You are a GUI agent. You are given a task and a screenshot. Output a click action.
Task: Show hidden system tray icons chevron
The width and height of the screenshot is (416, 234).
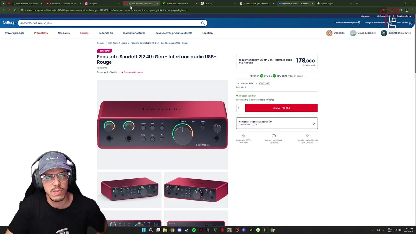point(373,230)
